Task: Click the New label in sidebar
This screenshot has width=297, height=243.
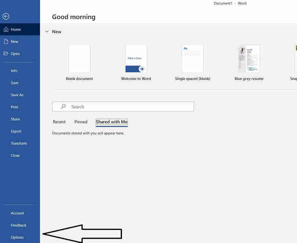Action: click(15, 42)
